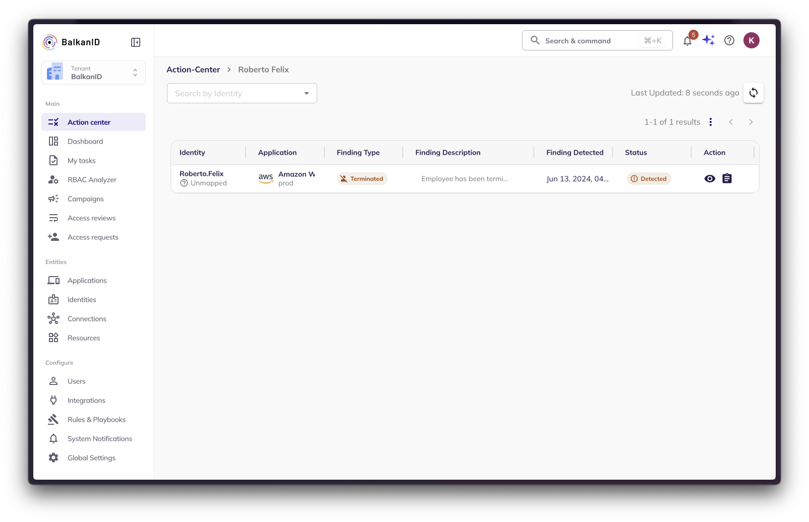Collapse the sidebar with the panel icon

click(x=136, y=42)
